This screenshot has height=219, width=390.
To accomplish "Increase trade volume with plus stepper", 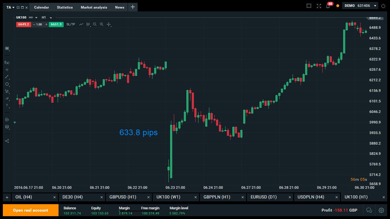I will click(x=46, y=24).
